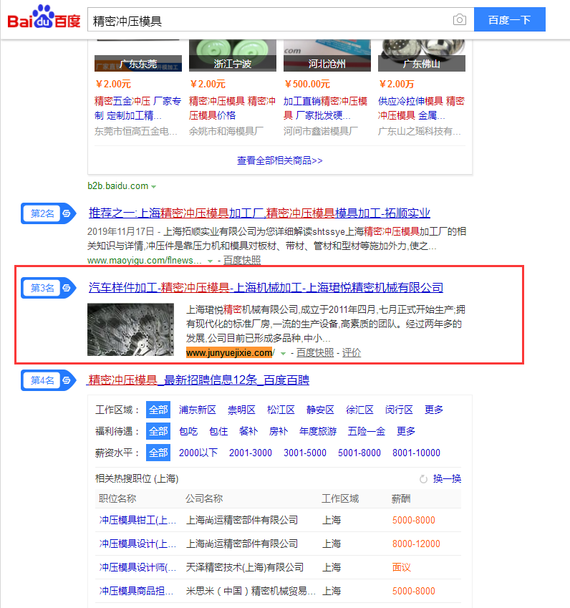Viewport: 570px width, 608px height.
Task: Open 广东佛山 product image
Action: tap(422, 55)
